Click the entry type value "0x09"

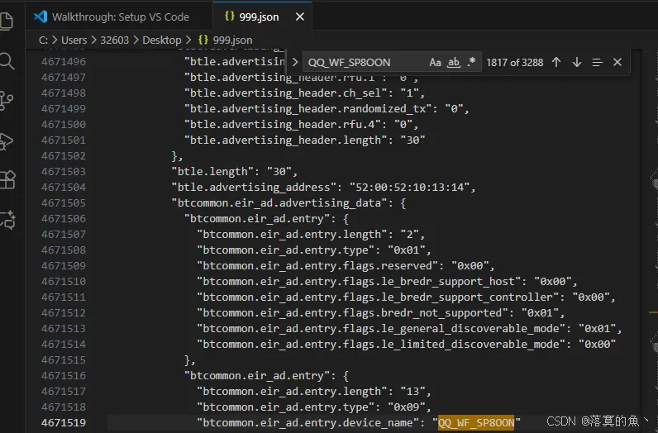tap(406, 407)
